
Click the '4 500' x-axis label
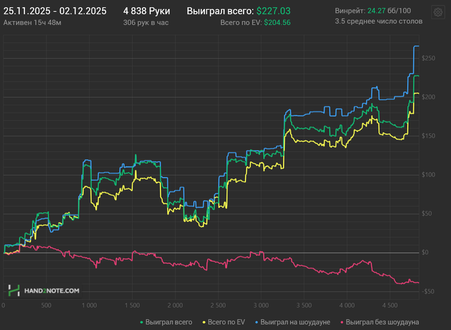point(390,306)
